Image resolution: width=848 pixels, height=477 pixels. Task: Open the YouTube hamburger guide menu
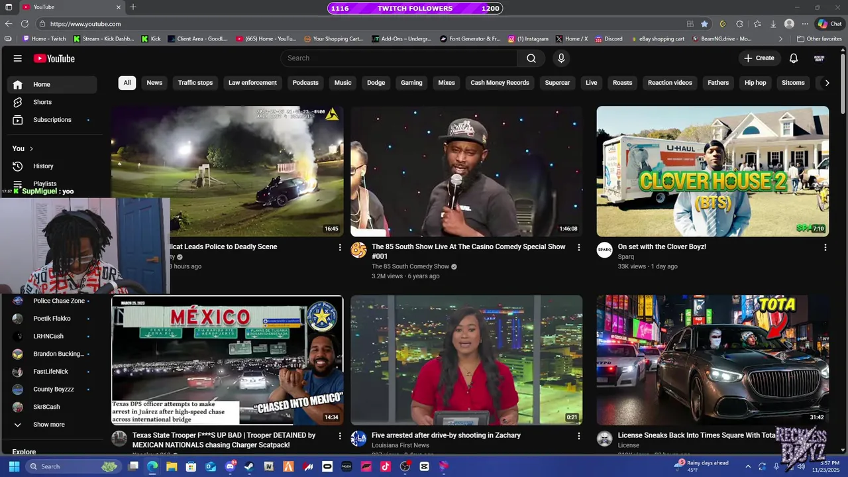pos(18,58)
